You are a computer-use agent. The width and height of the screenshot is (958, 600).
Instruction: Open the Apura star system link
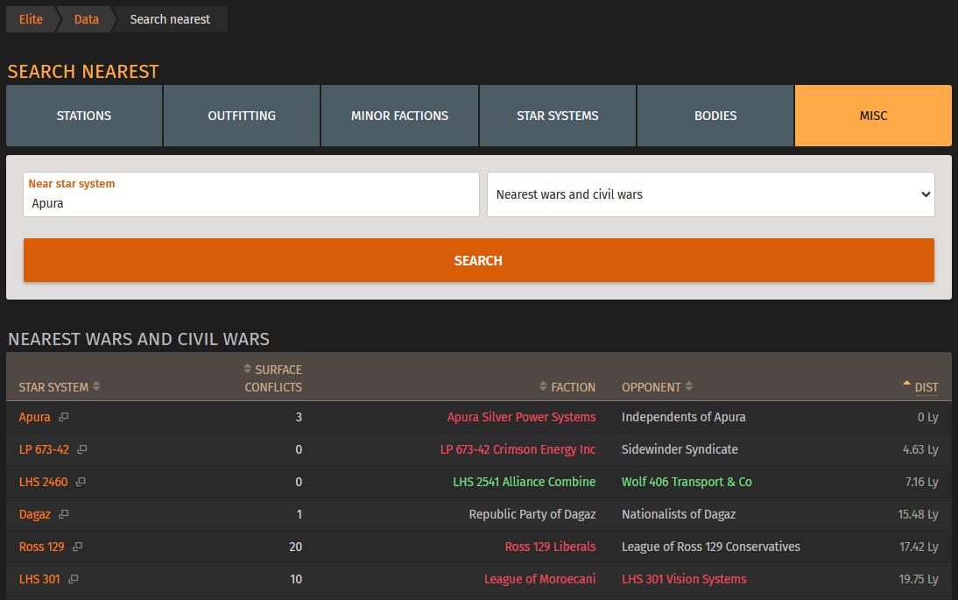[35, 417]
